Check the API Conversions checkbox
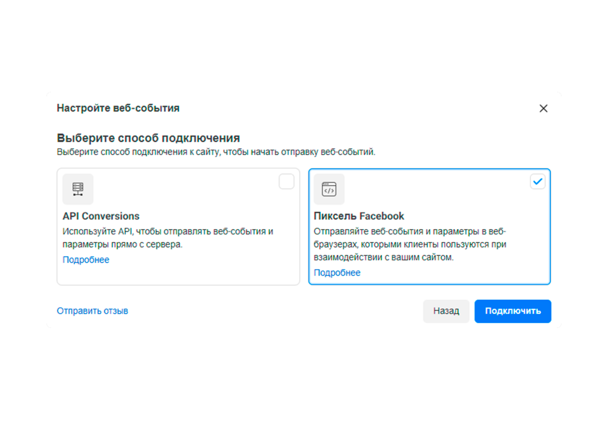 tap(286, 181)
